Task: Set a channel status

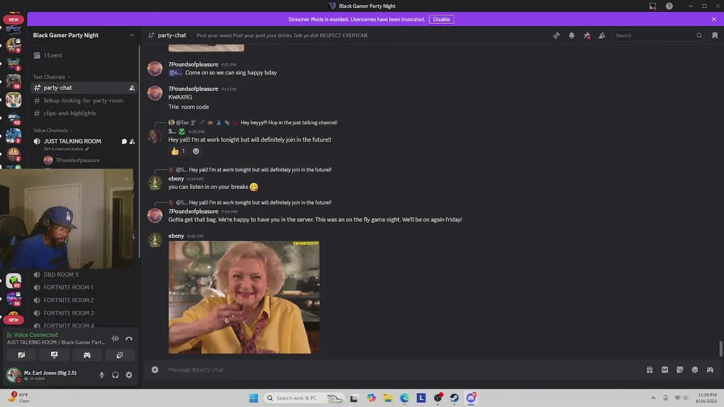Action: 66,149
